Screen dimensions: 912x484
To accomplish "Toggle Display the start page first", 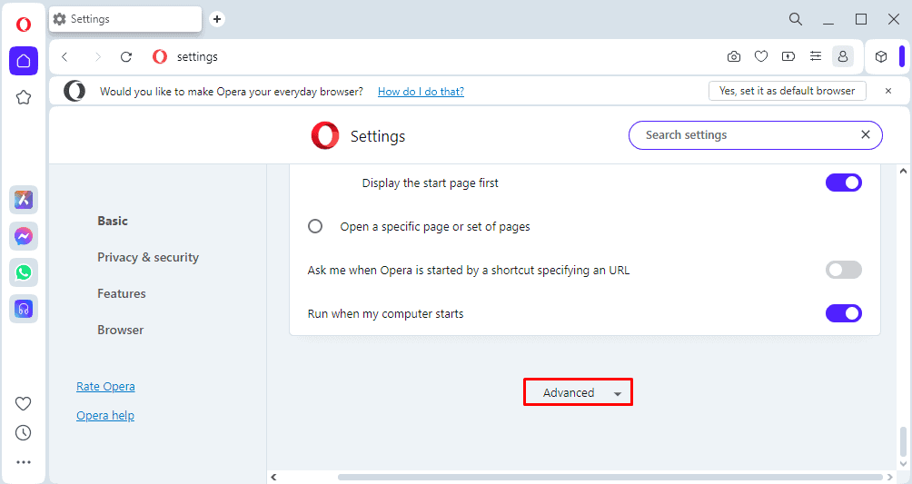I will coord(843,183).
